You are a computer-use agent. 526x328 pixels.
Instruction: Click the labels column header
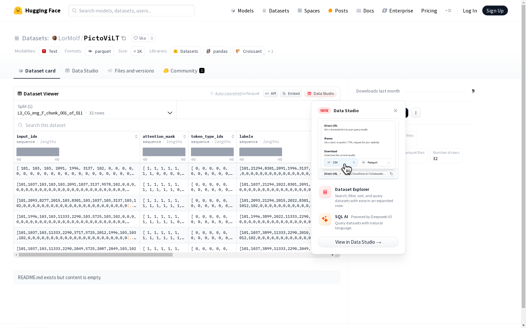point(246,136)
